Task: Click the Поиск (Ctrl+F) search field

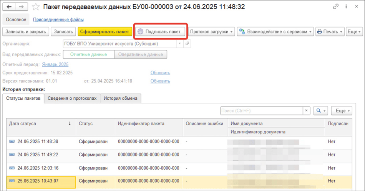Action: [x=261, y=111]
